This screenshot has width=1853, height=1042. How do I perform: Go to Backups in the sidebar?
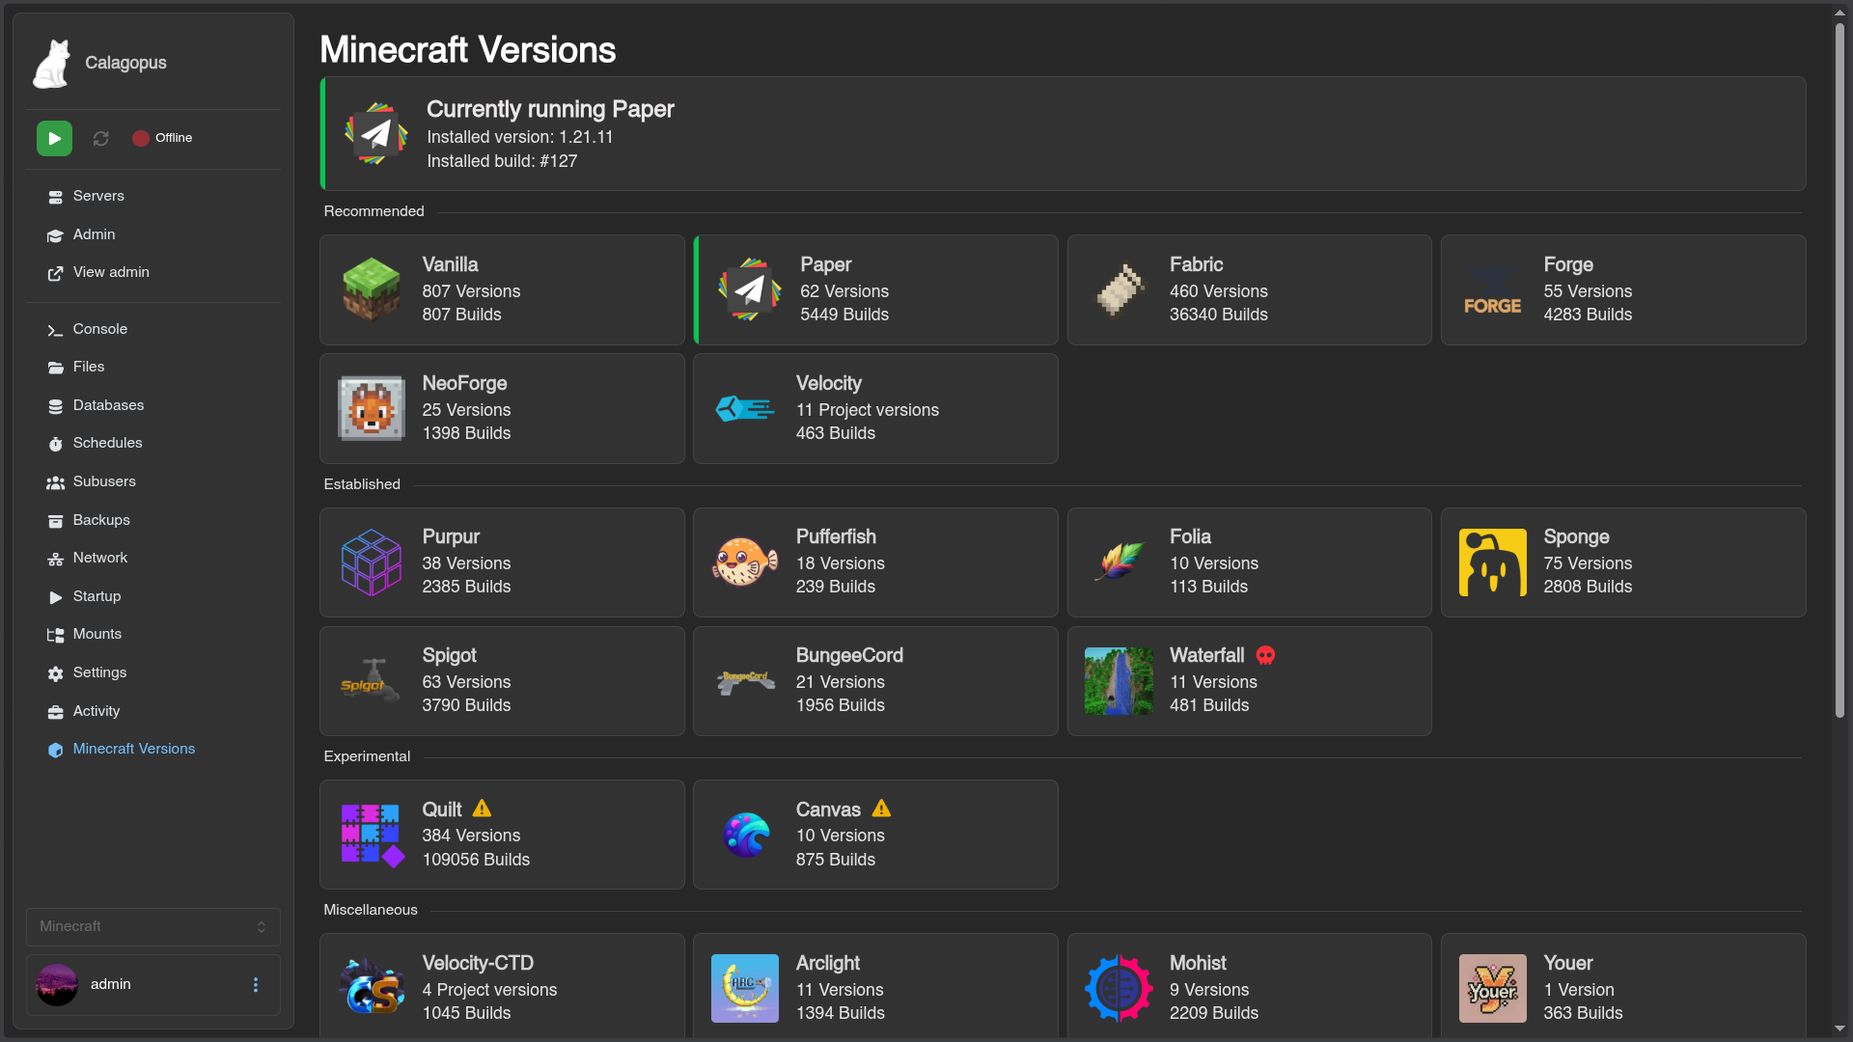click(101, 520)
